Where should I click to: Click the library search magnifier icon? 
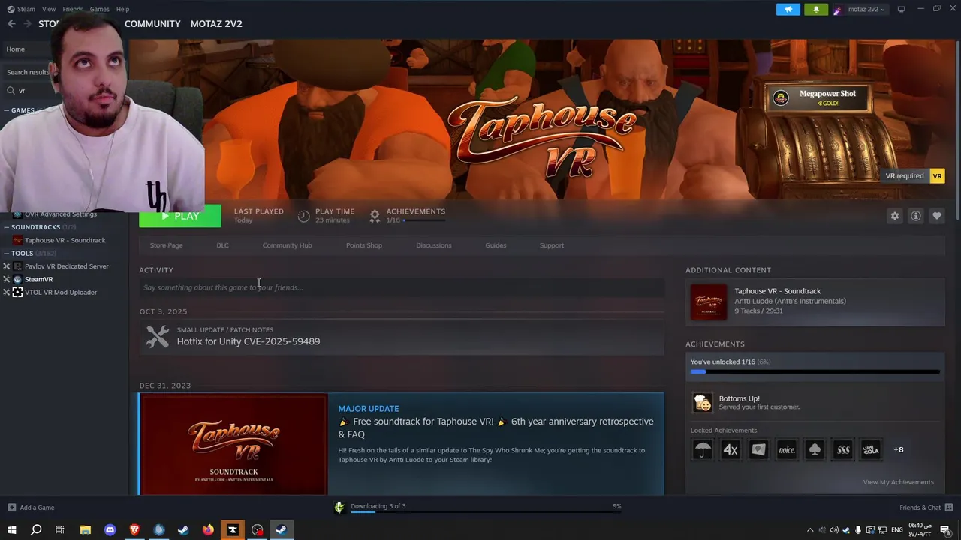tap(11, 90)
